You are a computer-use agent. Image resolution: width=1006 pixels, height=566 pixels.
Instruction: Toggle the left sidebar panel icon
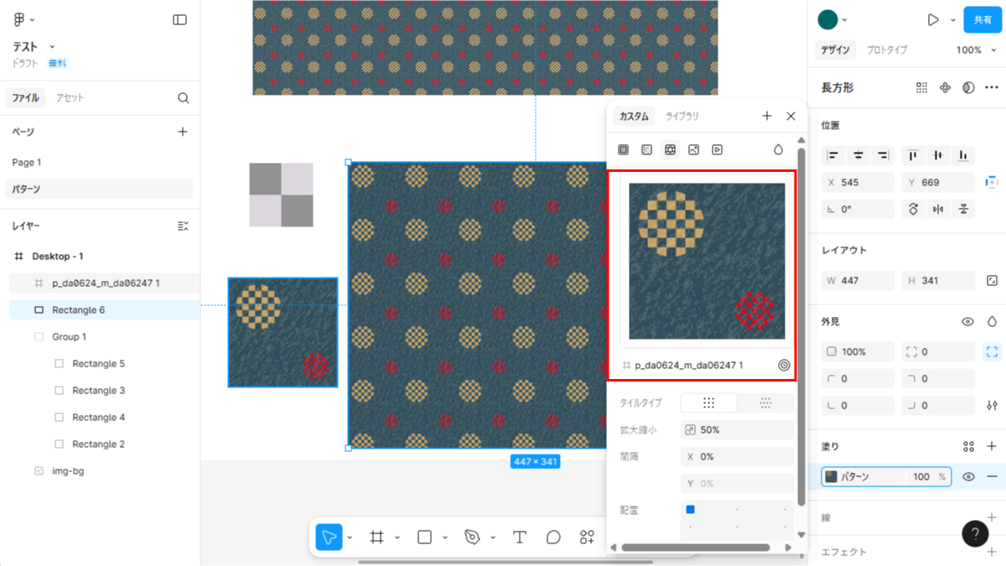click(179, 19)
